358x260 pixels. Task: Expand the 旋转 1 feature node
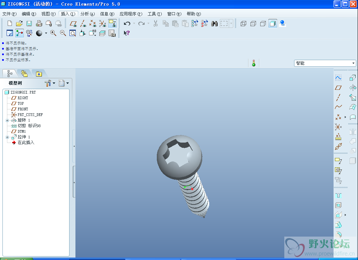7,120
